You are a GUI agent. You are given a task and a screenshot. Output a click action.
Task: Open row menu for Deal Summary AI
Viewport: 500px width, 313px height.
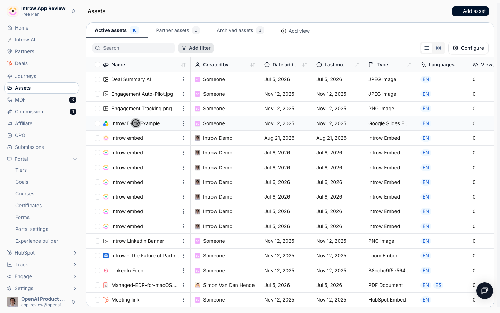(183, 79)
